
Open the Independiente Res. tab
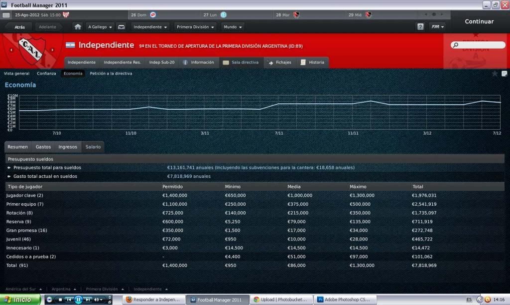(x=123, y=62)
